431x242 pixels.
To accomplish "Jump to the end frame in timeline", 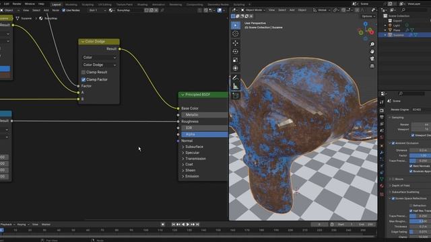I will (x=197, y=225).
